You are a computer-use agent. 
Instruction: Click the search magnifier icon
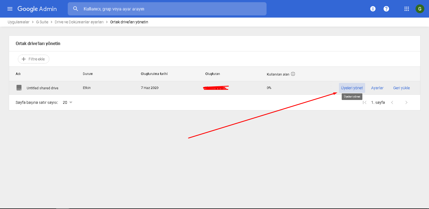pyautogui.click(x=76, y=9)
